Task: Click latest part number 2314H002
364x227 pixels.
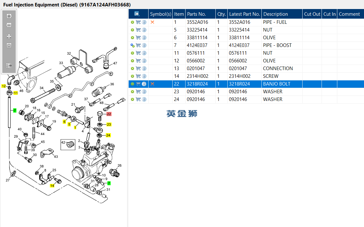Action: pyautogui.click(x=240, y=76)
